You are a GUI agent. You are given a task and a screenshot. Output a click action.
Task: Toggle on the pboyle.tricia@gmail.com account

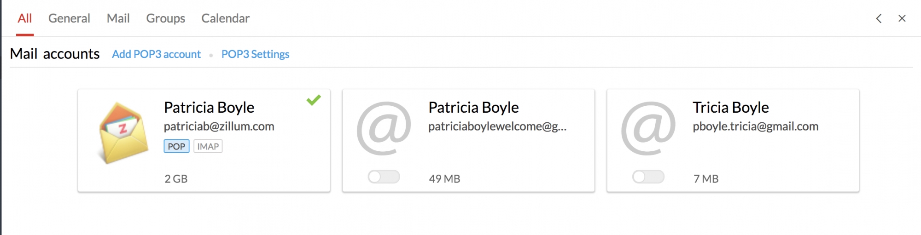648,177
